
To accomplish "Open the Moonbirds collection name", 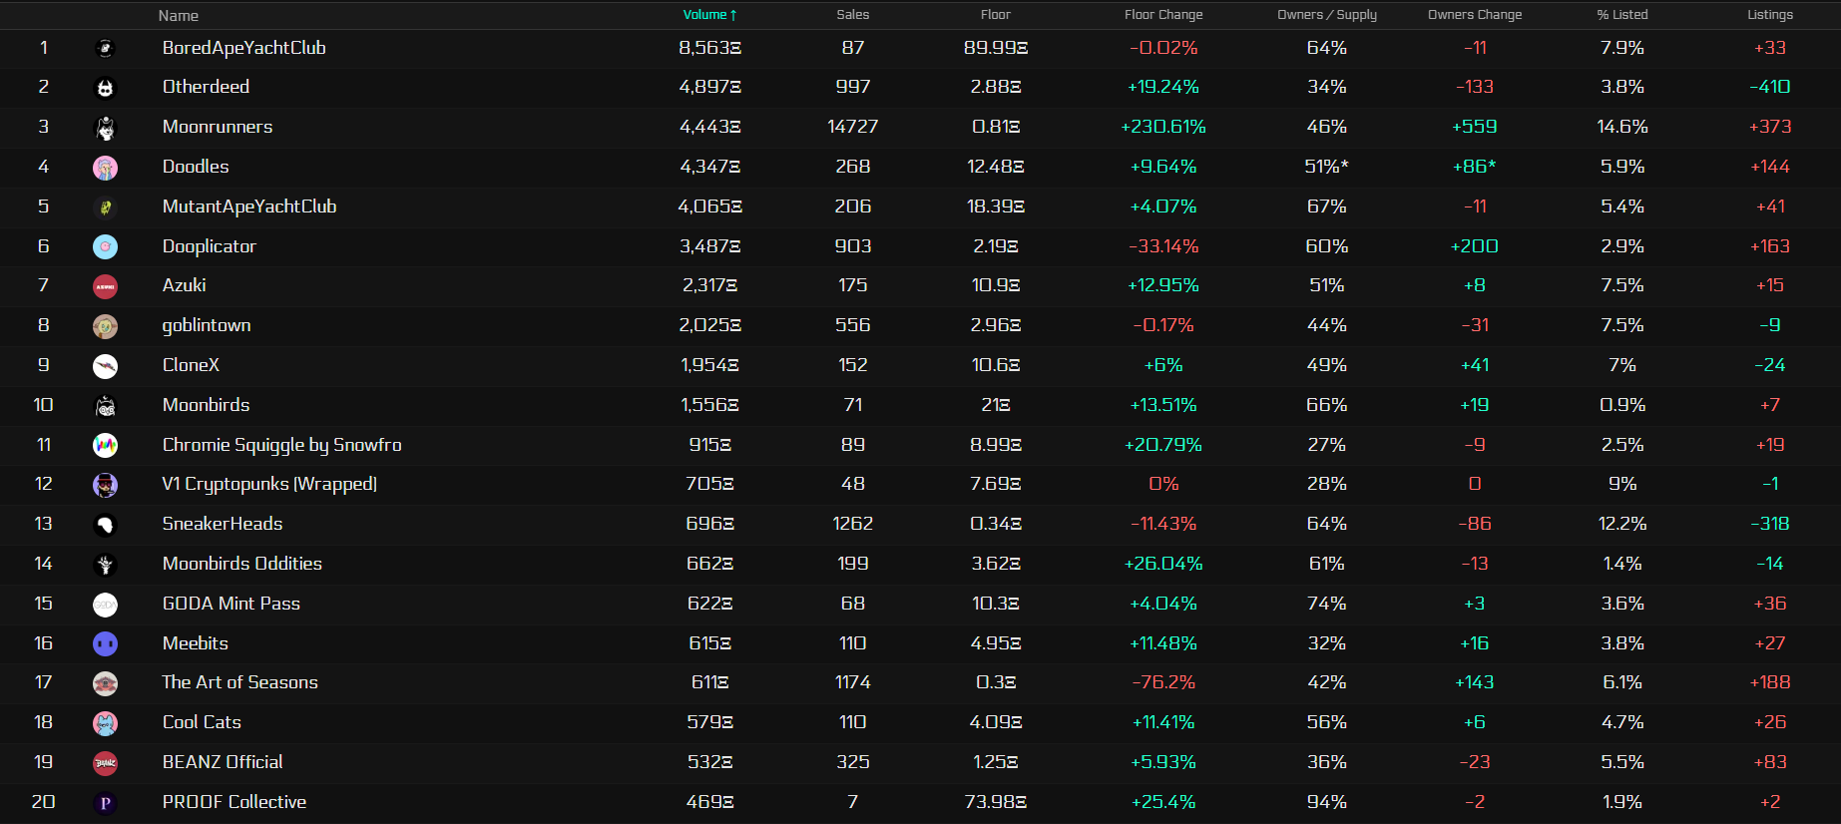I will (x=207, y=405).
